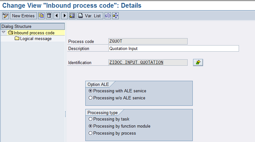Click the undo change icon
The image size is (255, 142).
[x=108, y=16]
